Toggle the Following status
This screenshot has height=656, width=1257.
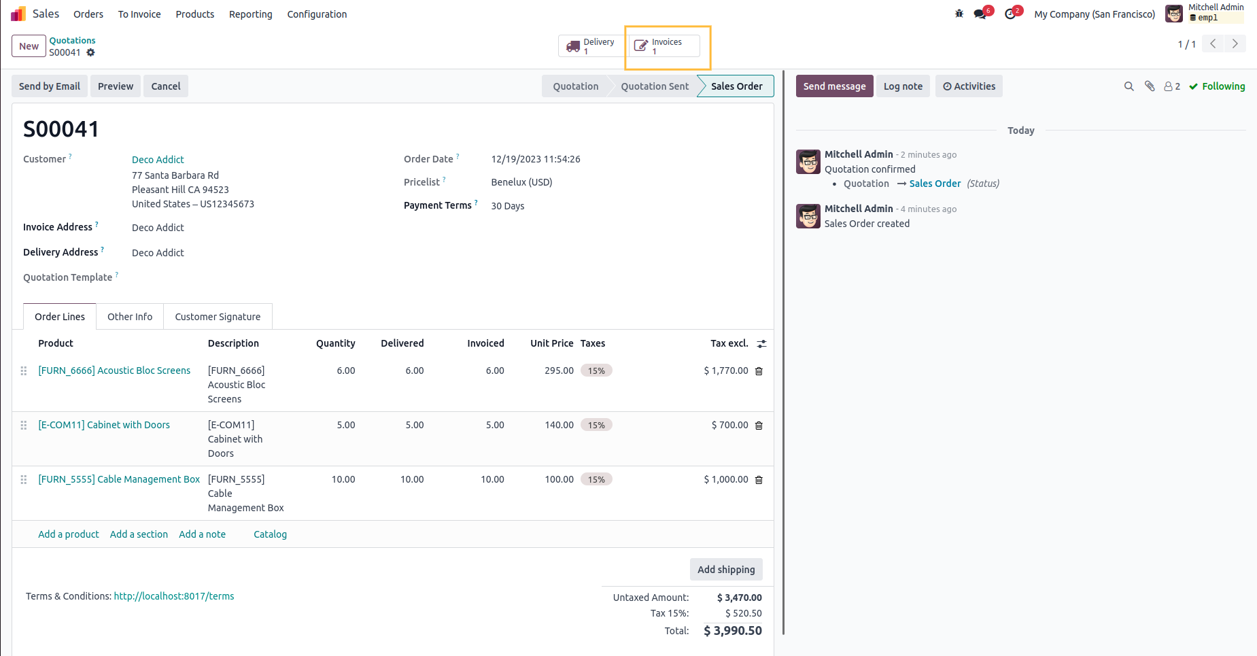1217,86
